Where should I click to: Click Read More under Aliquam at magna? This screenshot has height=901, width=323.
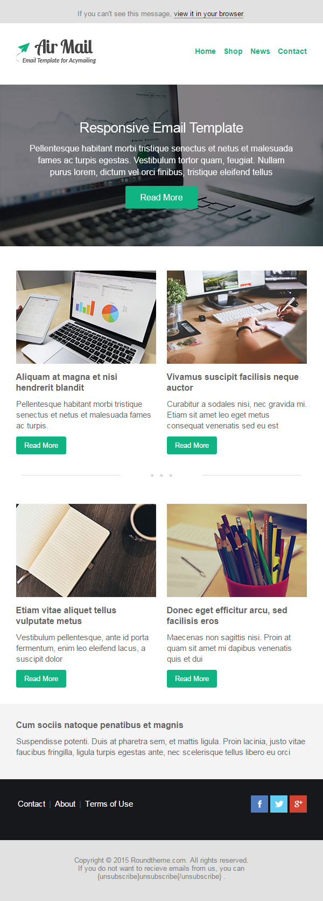[41, 445]
